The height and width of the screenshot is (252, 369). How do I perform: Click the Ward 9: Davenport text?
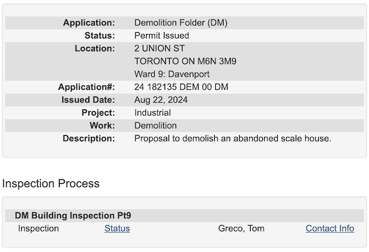[x=172, y=74]
